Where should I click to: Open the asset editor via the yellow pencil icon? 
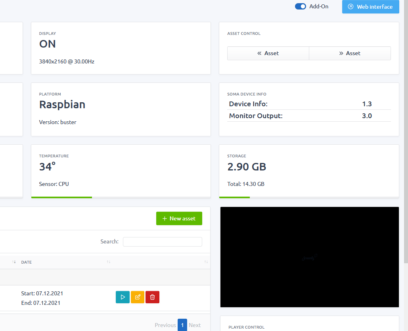137,297
